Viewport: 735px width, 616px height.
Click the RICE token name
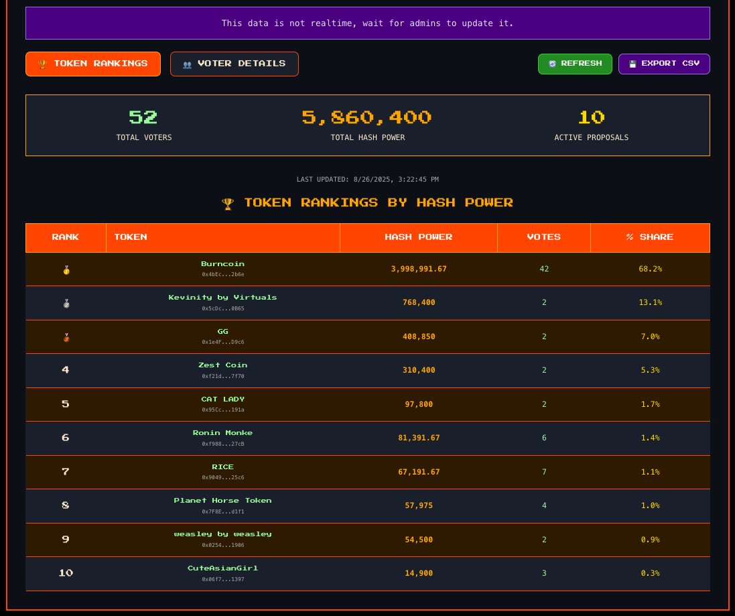click(x=222, y=467)
